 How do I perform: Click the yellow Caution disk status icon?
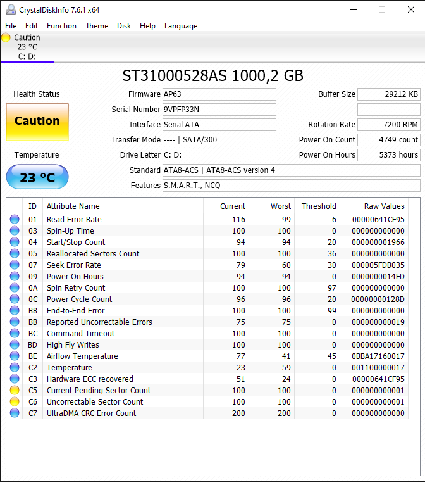pyautogui.click(x=6, y=38)
